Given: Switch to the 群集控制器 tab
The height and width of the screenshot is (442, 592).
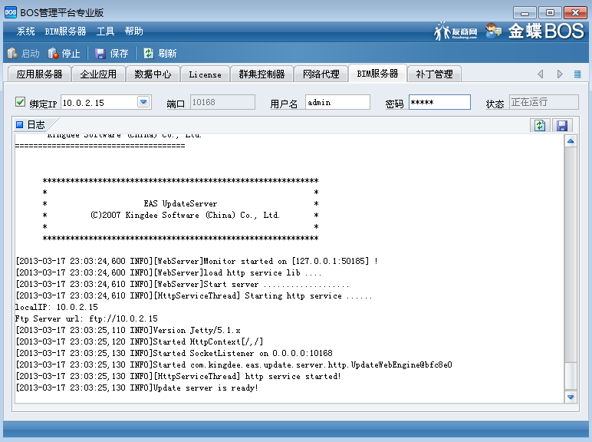Looking at the screenshot, I should tap(261, 74).
